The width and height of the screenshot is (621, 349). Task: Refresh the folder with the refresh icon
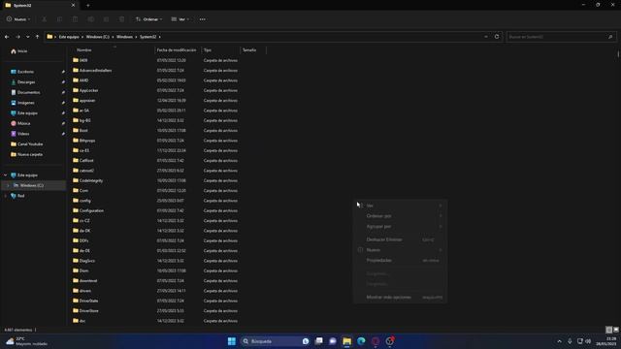pyautogui.click(x=497, y=37)
